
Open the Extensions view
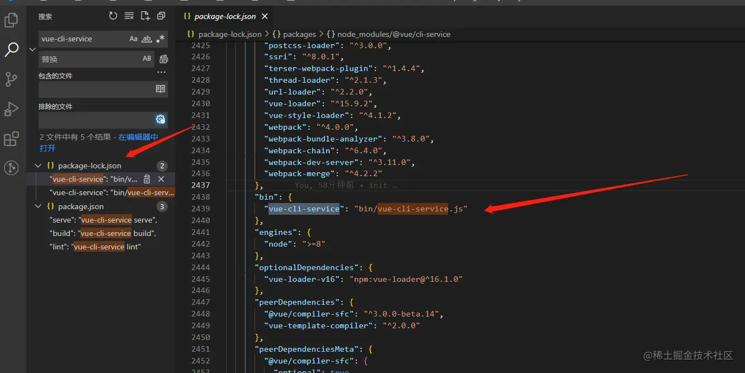11,139
